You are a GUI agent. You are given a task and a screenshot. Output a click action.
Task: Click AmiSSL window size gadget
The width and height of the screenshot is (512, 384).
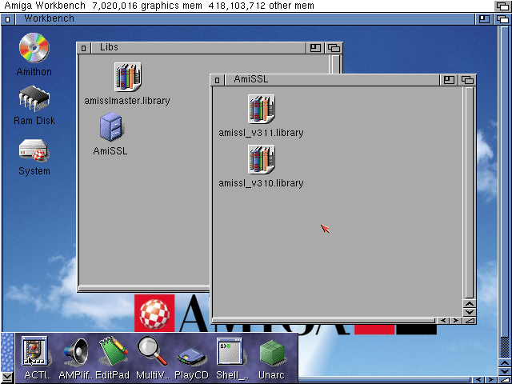click(470, 321)
